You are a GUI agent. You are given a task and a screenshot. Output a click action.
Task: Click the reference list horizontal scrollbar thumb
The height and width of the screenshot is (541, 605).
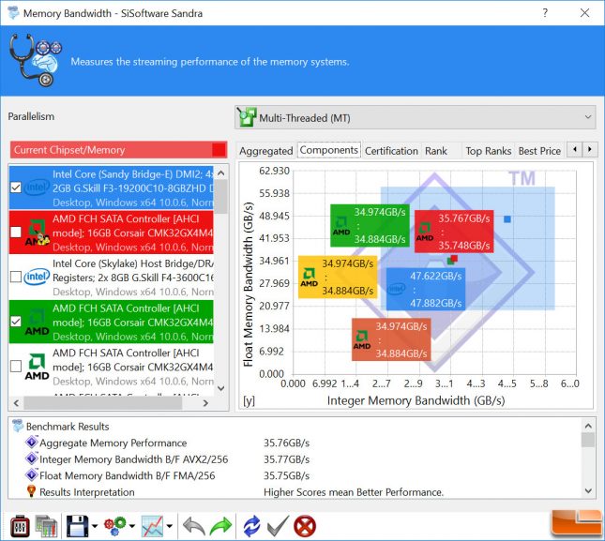pyautogui.click(x=102, y=403)
